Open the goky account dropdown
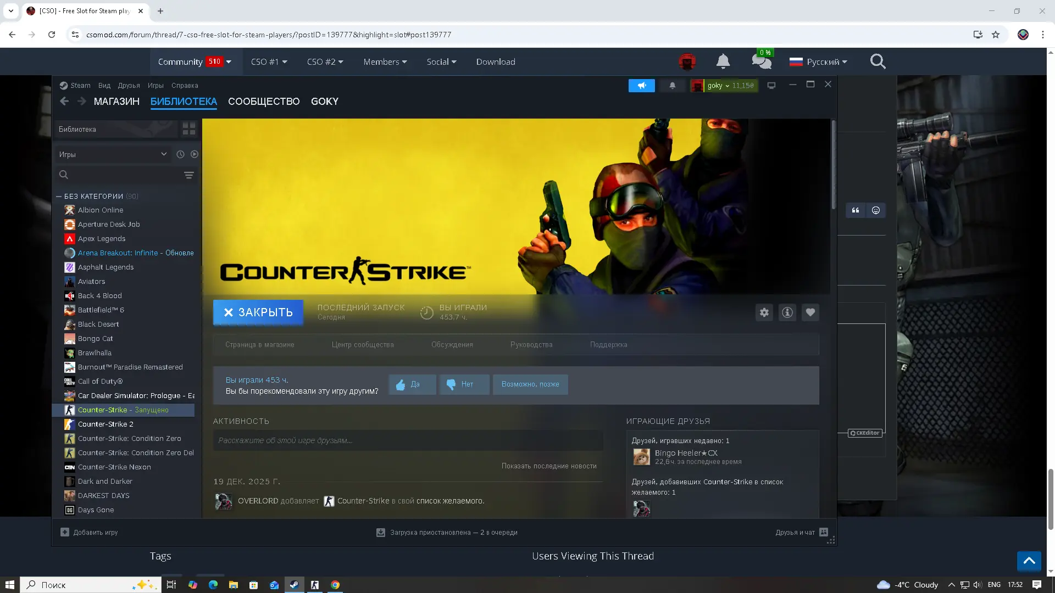The width and height of the screenshot is (1055, 593). (724, 86)
